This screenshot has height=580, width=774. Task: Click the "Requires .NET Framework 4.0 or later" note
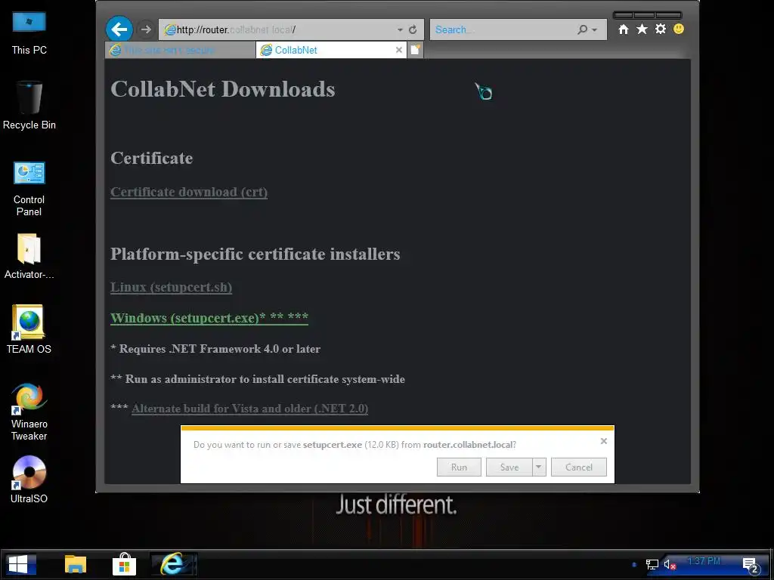pos(215,349)
